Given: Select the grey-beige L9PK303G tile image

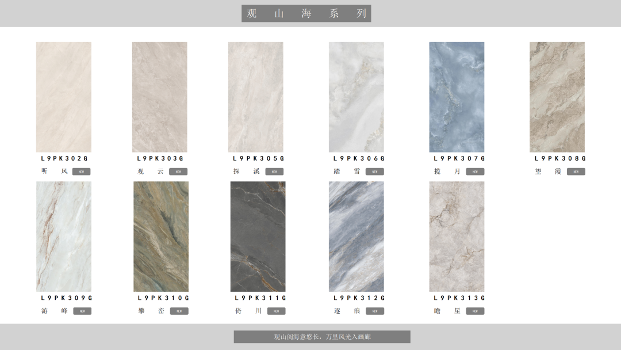Looking at the screenshot, I should [x=159, y=97].
